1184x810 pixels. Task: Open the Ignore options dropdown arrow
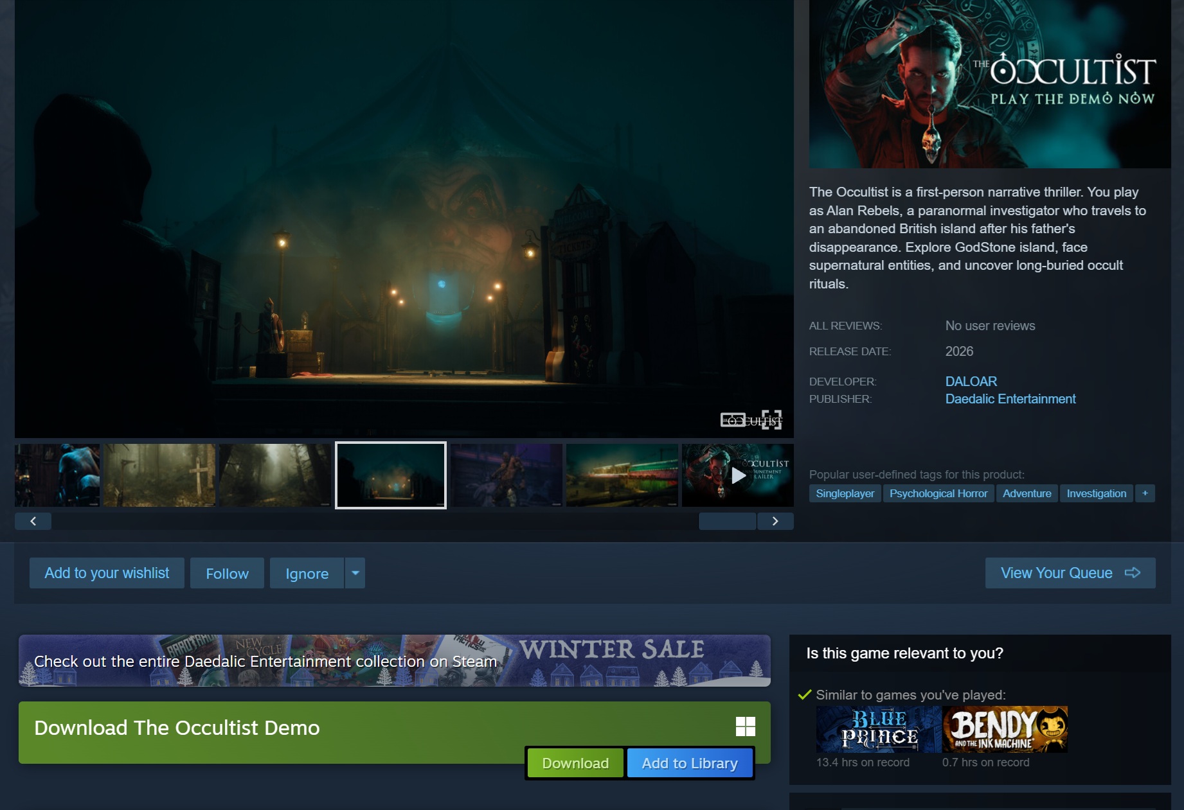click(x=355, y=573)
